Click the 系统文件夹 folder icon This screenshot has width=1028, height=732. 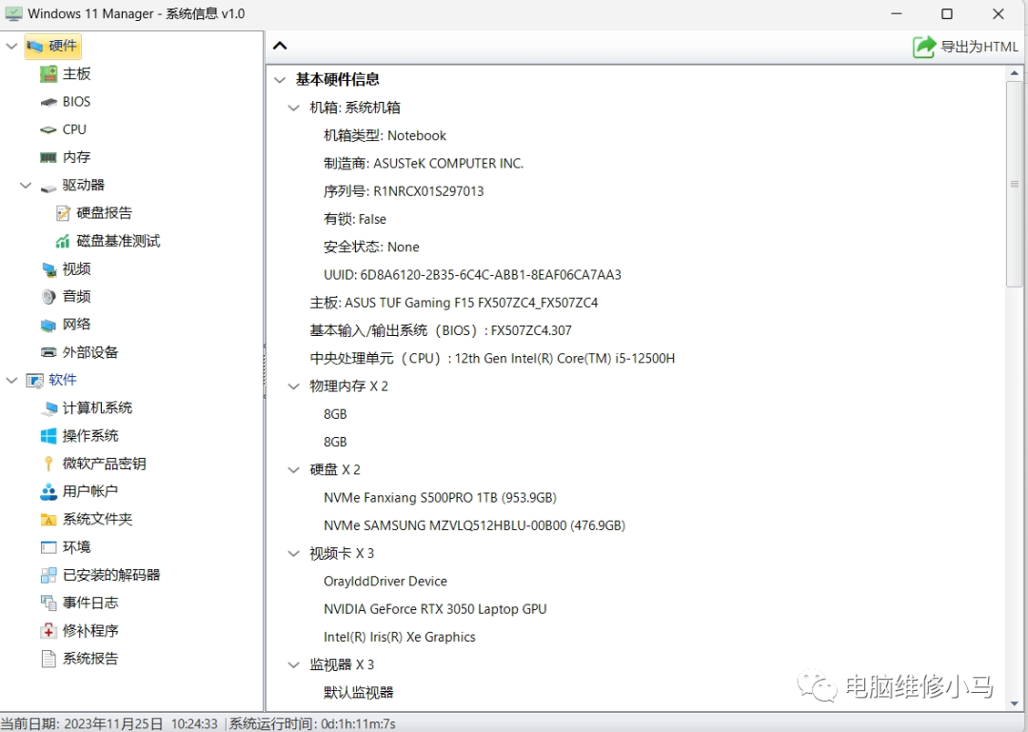(x=49, y=520)
